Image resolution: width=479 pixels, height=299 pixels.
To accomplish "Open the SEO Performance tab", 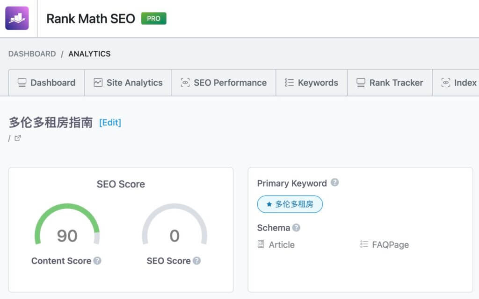I will tap(224, 83).
